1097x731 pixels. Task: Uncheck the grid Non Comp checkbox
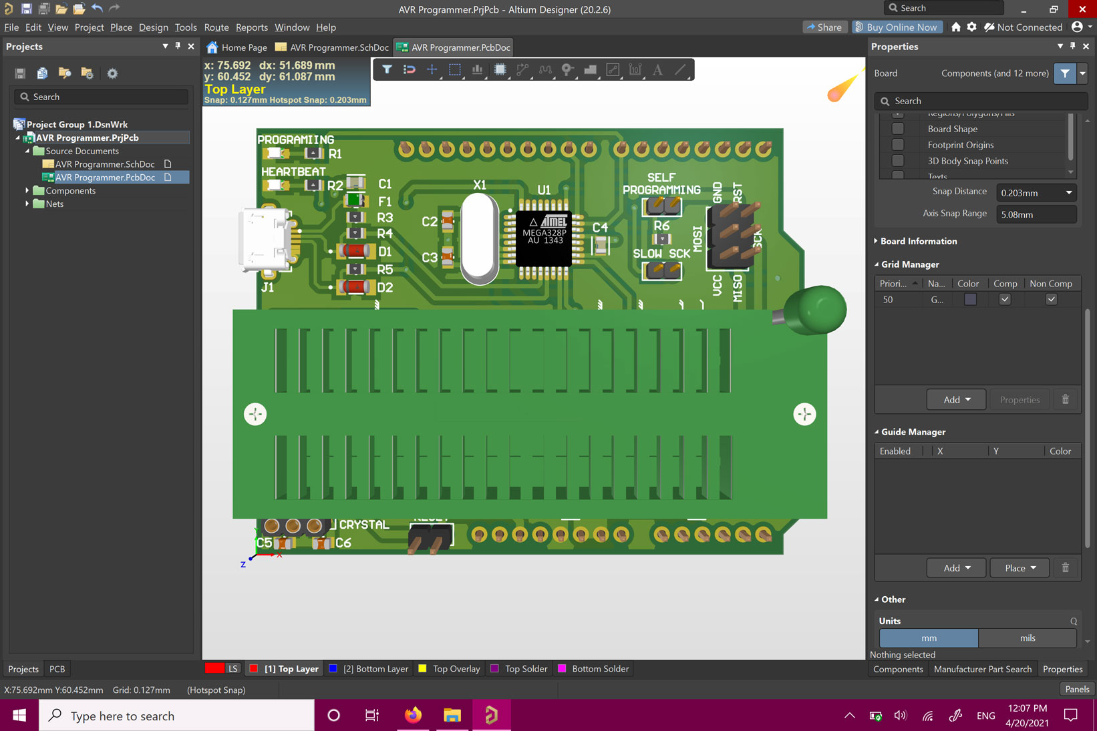point(1052,299)
